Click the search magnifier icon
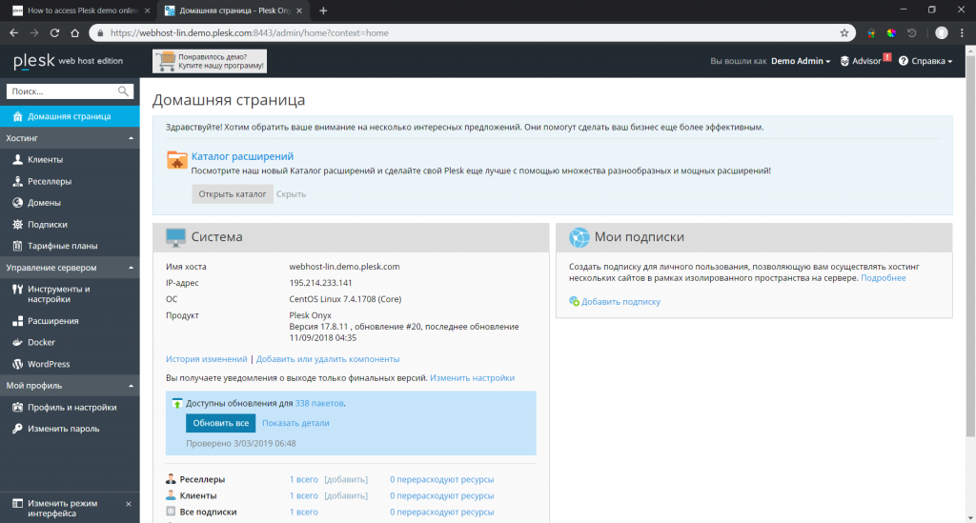This screenshot has height=523, width=976. (x=123, y=91)
